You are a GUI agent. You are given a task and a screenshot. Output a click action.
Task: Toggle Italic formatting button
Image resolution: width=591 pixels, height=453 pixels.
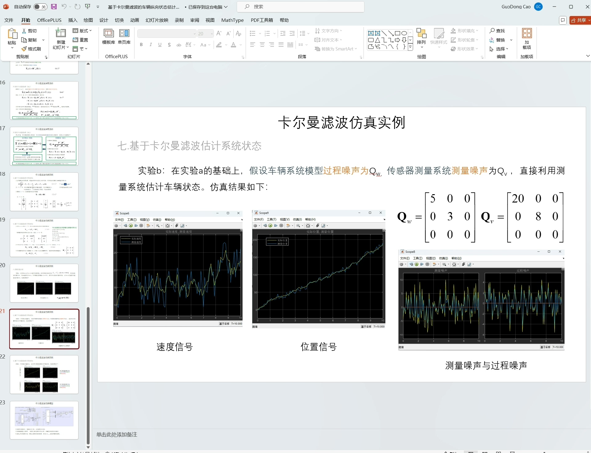(151, 45)
